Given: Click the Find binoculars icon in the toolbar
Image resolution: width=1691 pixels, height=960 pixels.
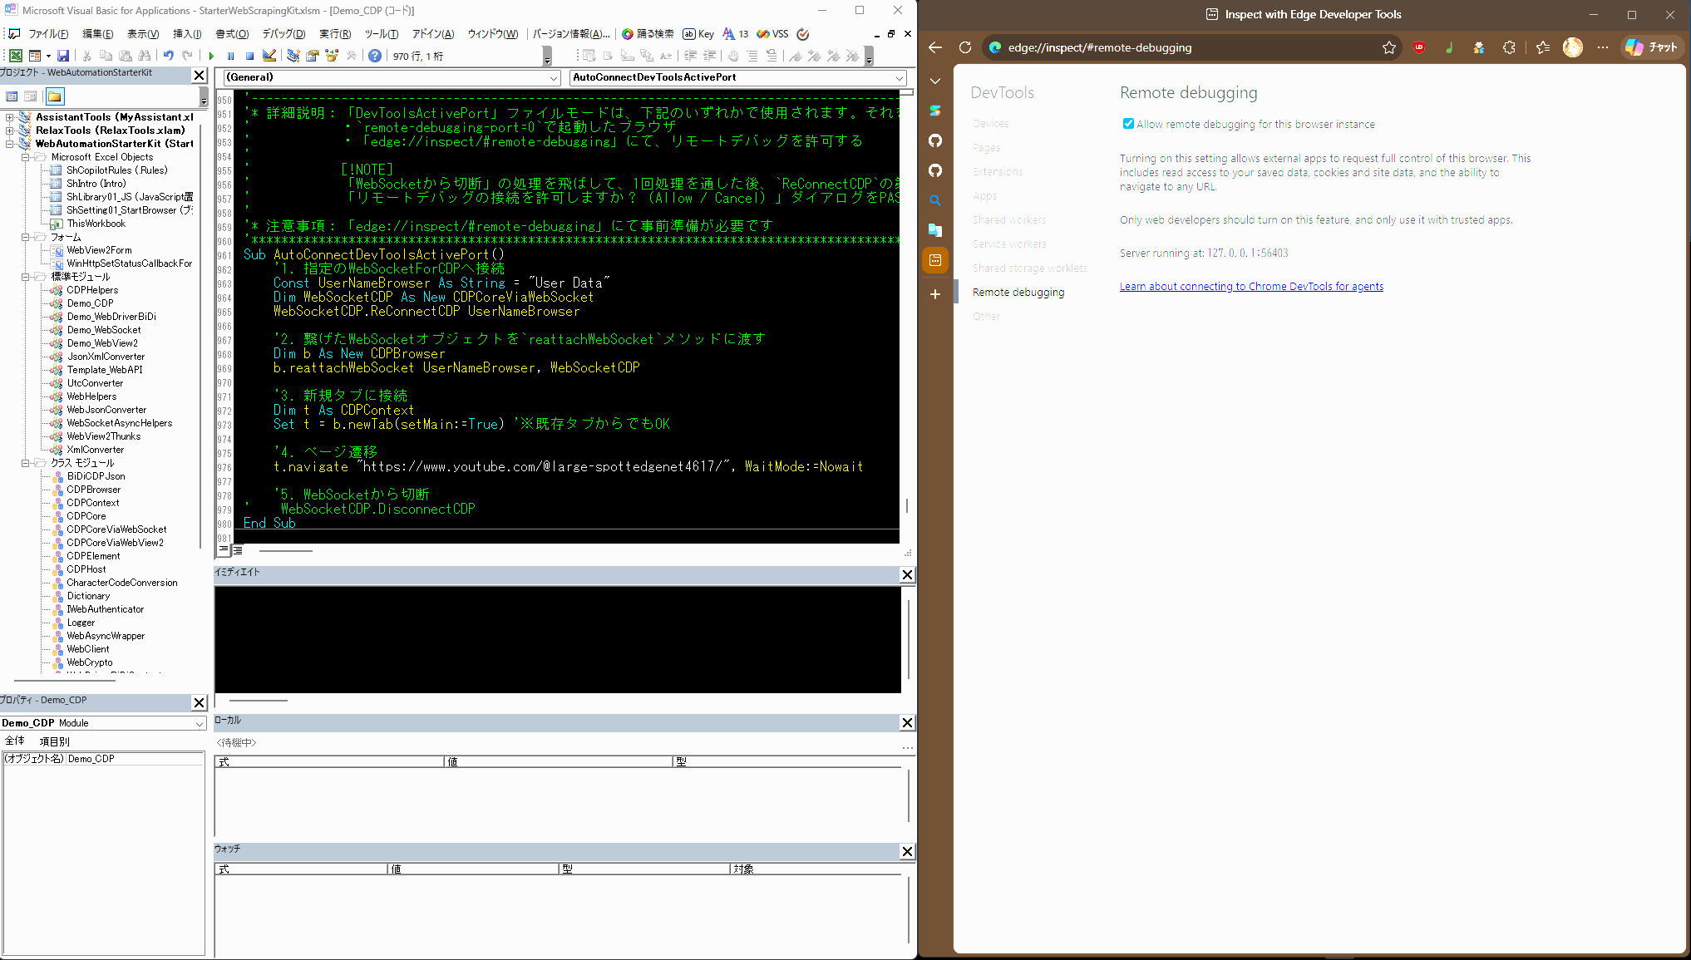Looking at the screenshot, I should (145, 56).
